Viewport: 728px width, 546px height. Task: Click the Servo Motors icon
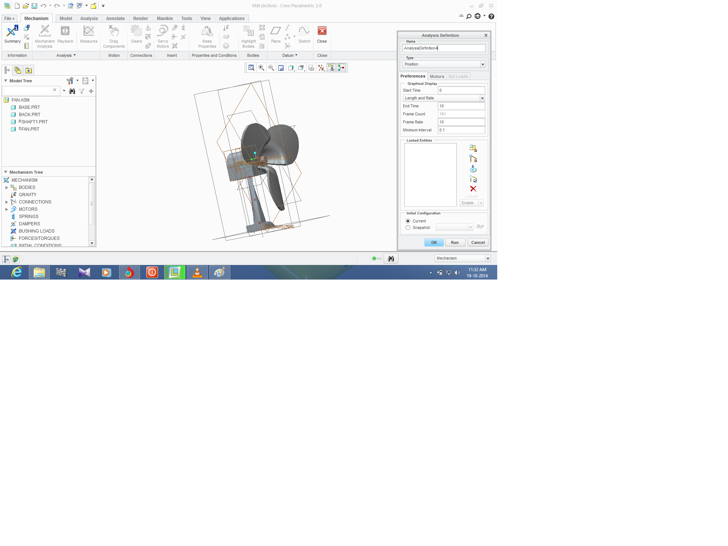163,36
